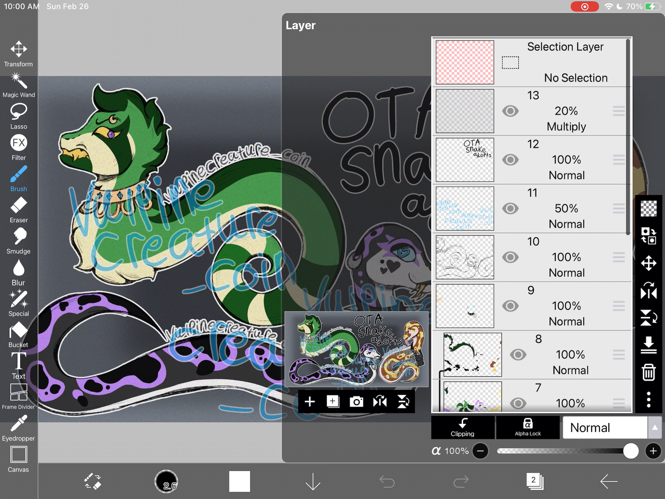Hide layer 8 with eye icon
Viewport: 665px width, 499px height.
tap(518, 355)
